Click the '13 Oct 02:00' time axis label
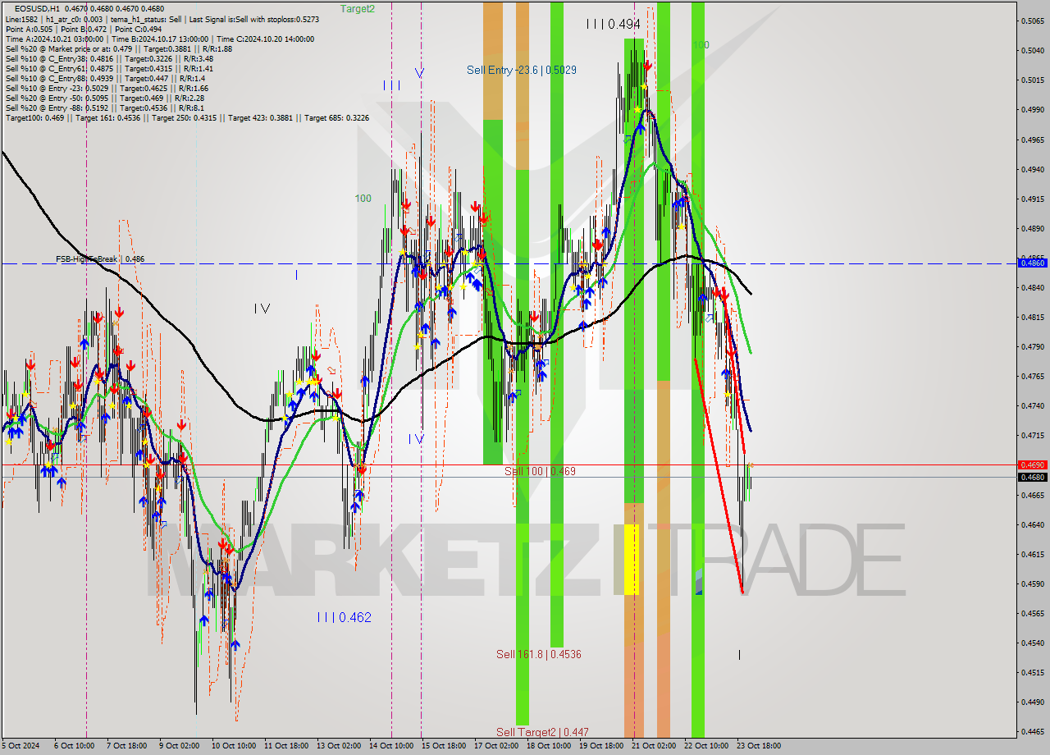 pos(338,746)
